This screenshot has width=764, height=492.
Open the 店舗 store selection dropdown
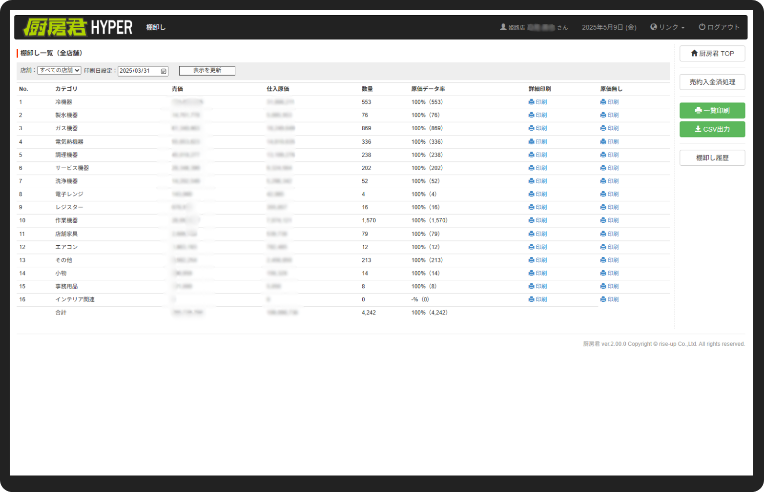coord(59,71)
